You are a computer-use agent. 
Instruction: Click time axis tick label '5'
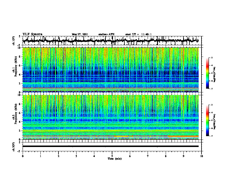112,156
